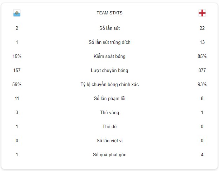
Task: Select the TEAM STATS heading
Action: (109, 13)
